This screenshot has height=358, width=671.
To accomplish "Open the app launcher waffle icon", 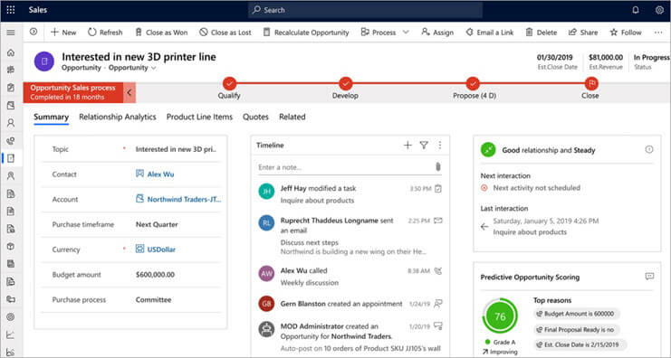I will pos(11,10).
